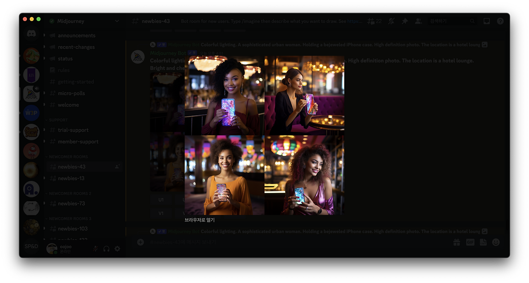Open the white sketch arrows server icon
This screenshot has width=529, height=283.
tap(31, 208)
